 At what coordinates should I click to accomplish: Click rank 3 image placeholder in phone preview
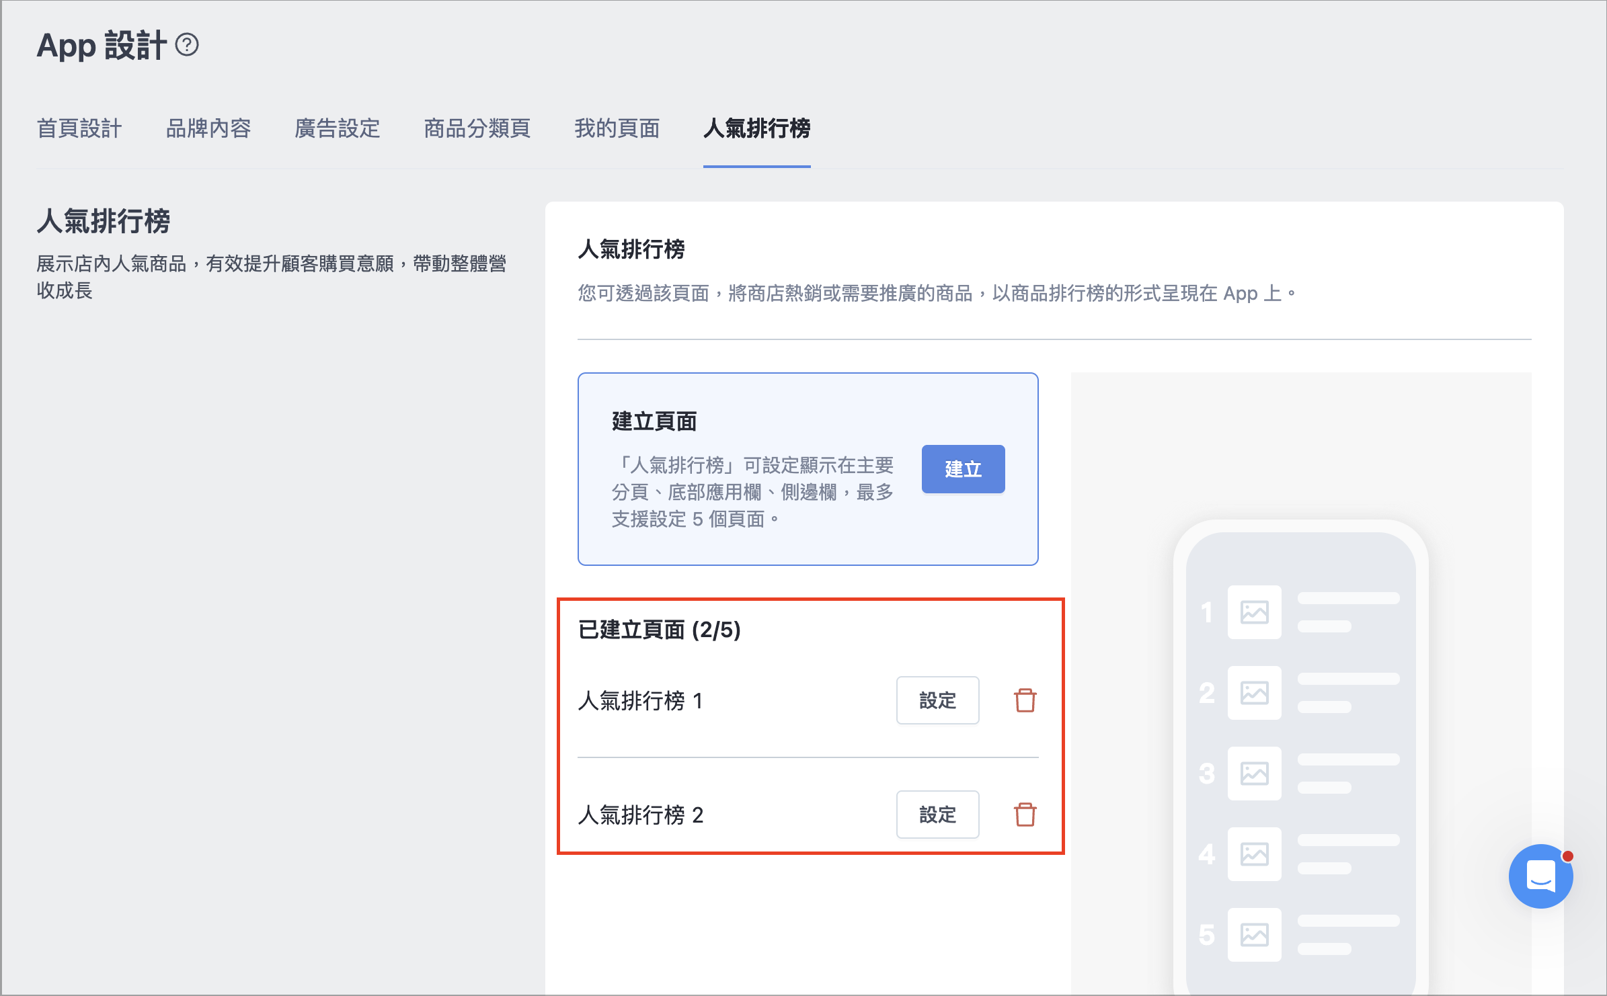[1255, 774]
